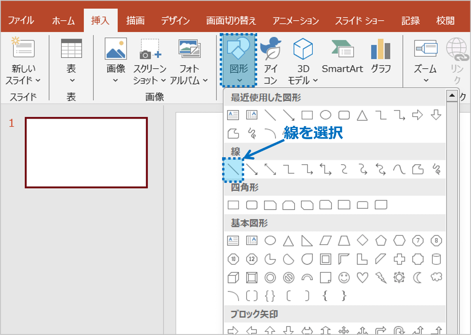Choose the recent down block arrow
Image resolution: width=471 pixels, height=335 pixels.
click(x=436, y=115)
